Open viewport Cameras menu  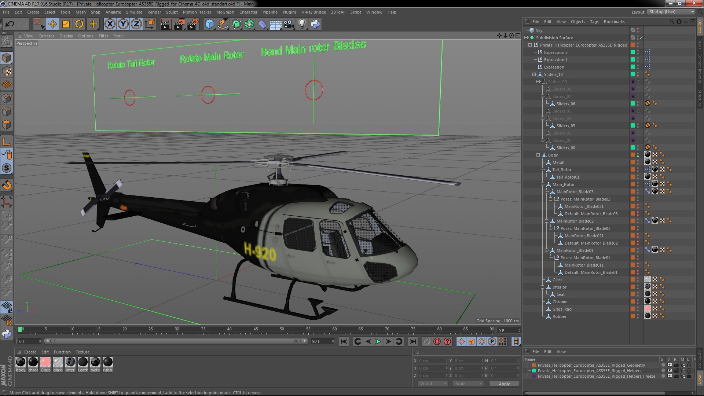pyautogui.click(x=46, y=36)
